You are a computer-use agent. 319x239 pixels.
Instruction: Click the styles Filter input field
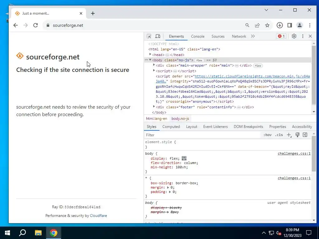click(x=202, y=135)
